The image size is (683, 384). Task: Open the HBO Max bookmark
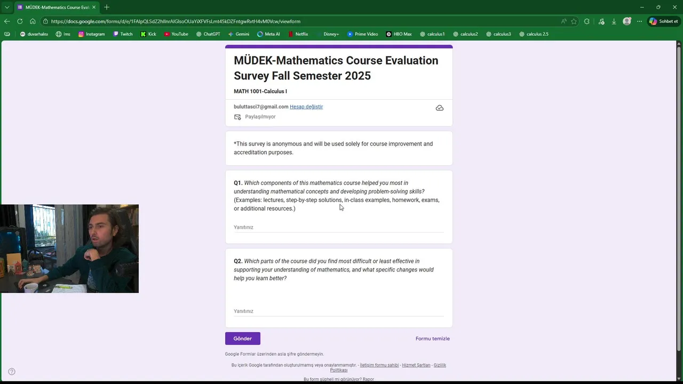(x=399, y=34)
